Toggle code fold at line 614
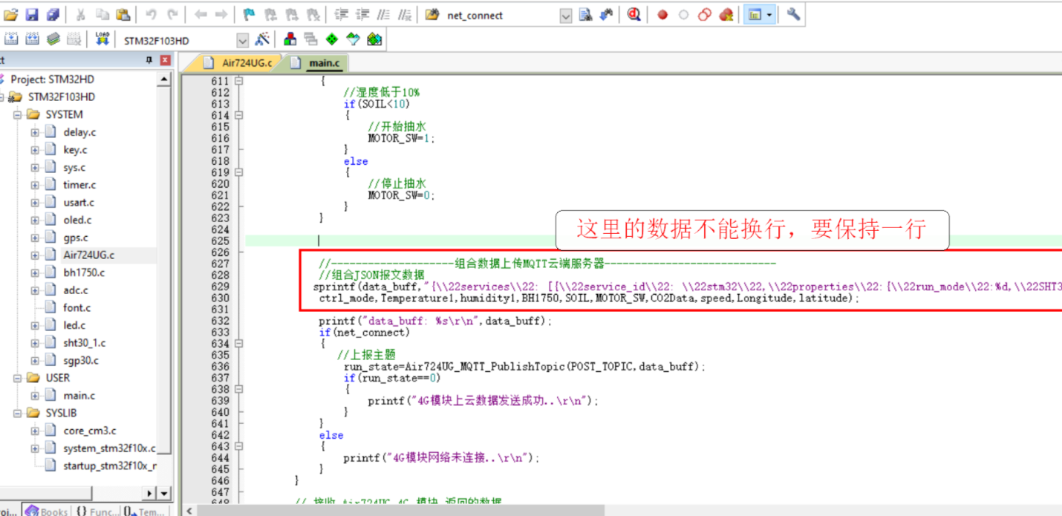 coord(238,115)
